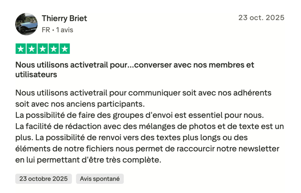Click the line "soit avec nos anciens participants"

point(80,104)
